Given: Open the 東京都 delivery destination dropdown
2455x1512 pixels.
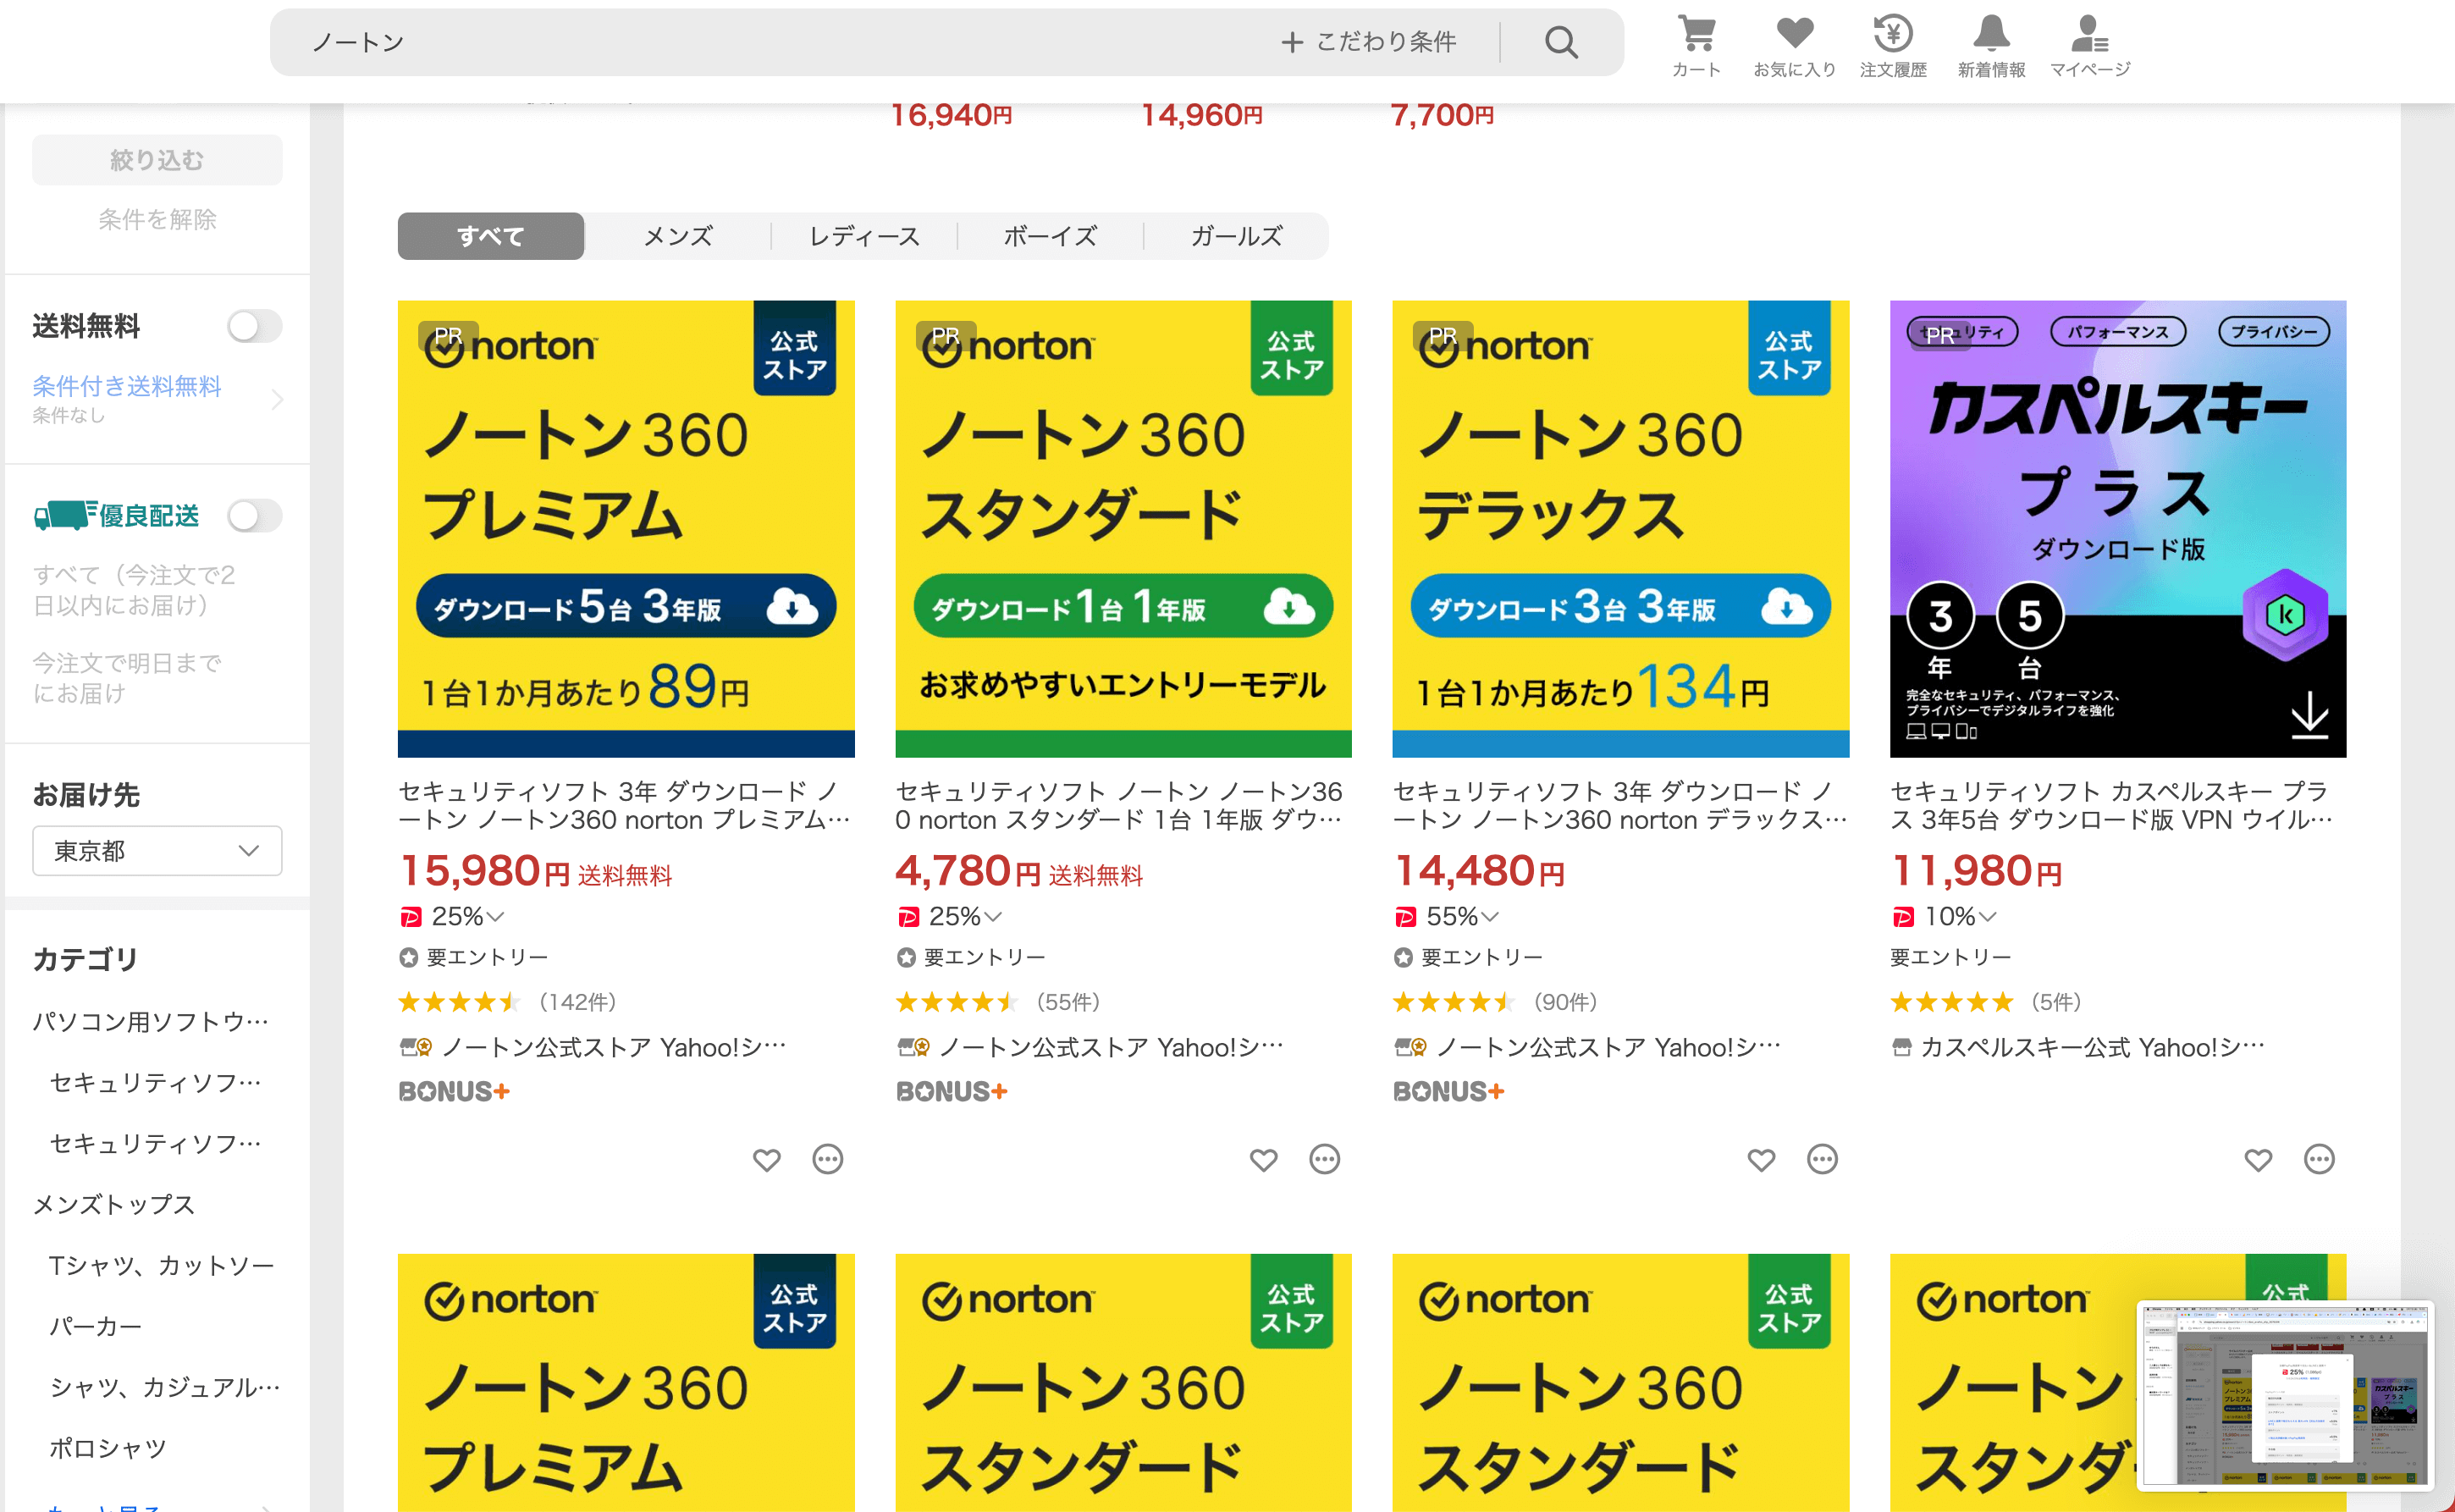Looking at the screenshot, I should [x=157, y=850].
